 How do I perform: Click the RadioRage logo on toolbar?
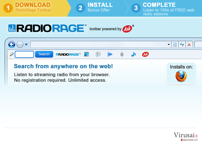coord(68,55)
